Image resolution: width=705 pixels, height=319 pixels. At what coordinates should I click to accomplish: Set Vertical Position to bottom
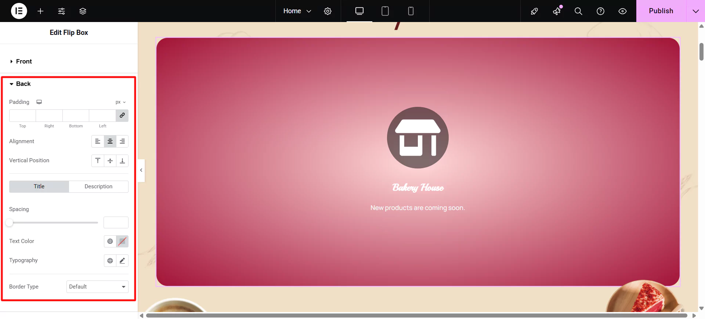point(122,160)
